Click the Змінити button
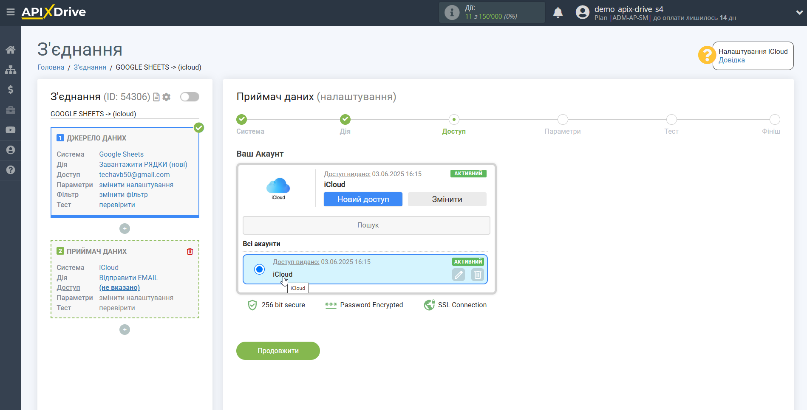The image size is (807, 410). [447, 199]
